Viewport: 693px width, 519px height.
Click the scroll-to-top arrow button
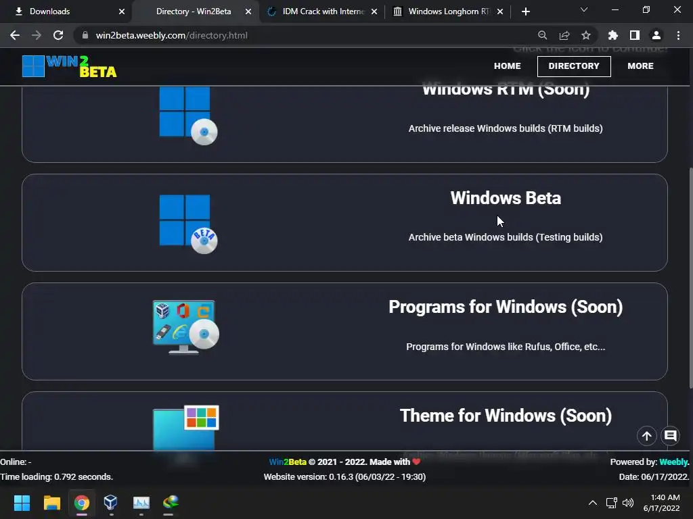point(646,436)
